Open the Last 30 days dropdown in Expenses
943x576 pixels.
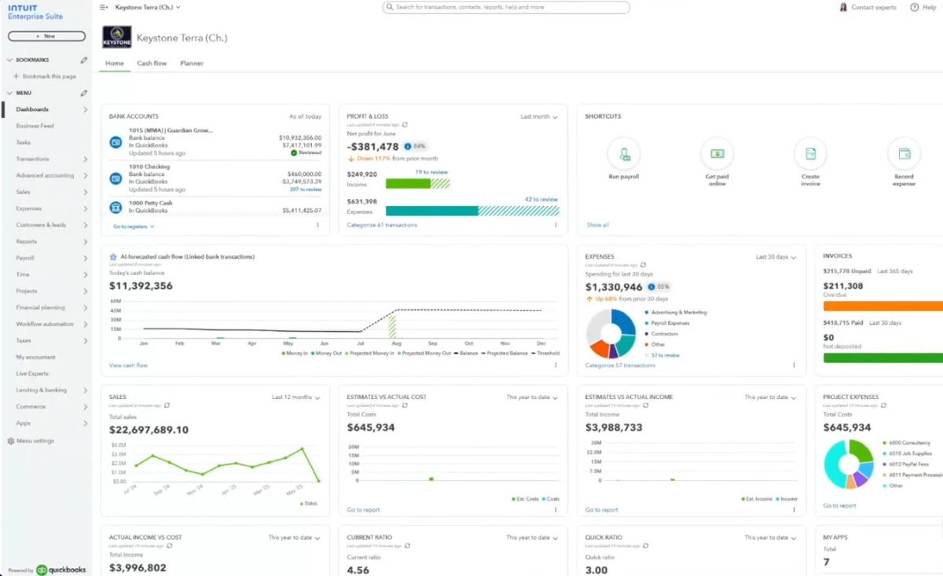[x=776, y=257]
